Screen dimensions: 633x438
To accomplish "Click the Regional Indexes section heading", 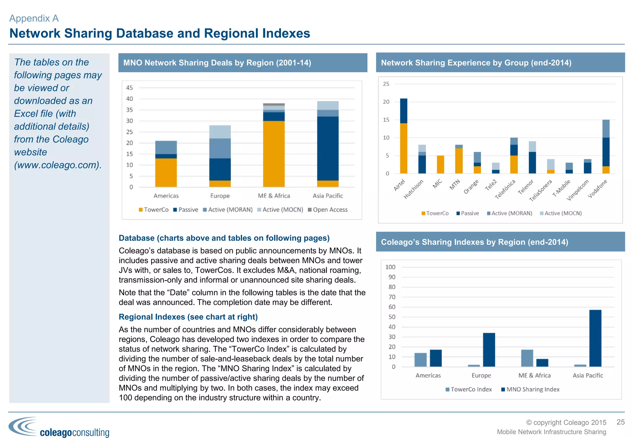I will pyautogui.click(x=188, y=317).
